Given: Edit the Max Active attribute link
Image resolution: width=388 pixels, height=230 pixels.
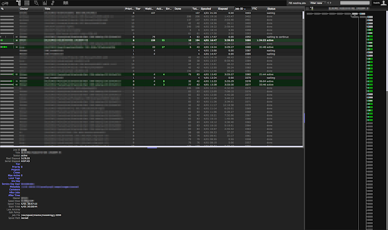Looking at the screenshot, I should (x=14, y=175).
